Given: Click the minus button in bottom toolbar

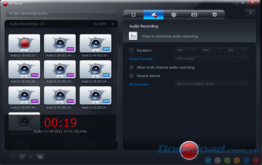Looking at the screenshot, I should (x=13, y=157).
